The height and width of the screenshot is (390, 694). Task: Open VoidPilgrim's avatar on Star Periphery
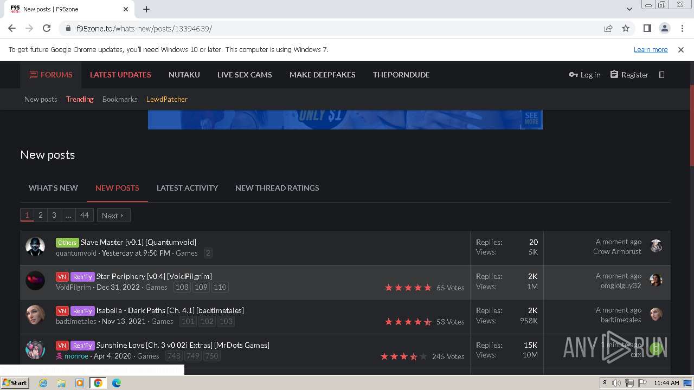click(35, 281)
